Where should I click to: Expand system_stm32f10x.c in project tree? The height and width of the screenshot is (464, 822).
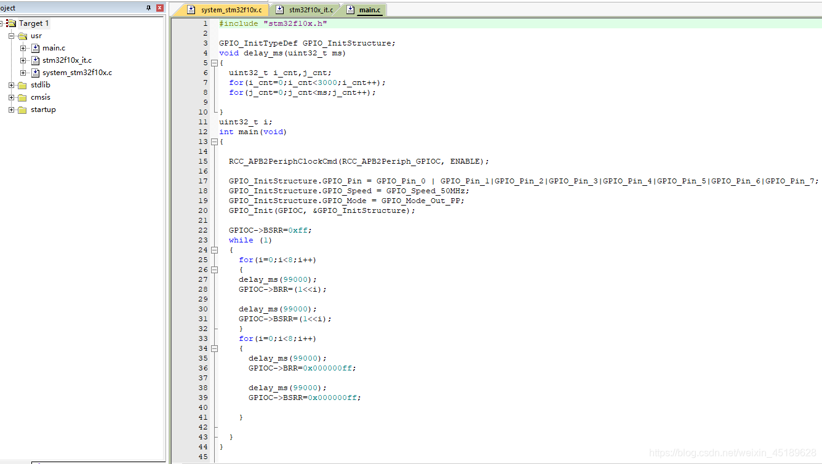click(x=23, y=73)
